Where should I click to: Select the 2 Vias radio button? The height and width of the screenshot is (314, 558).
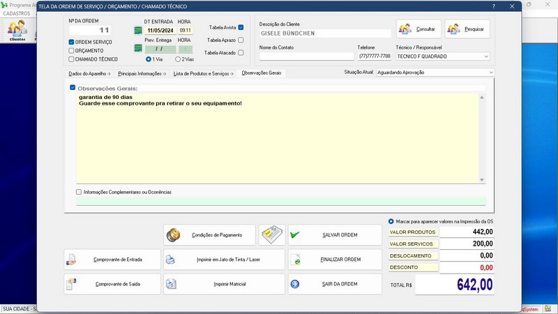coord(179,59)
